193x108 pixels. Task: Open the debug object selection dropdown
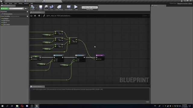(x=90, y=7)
